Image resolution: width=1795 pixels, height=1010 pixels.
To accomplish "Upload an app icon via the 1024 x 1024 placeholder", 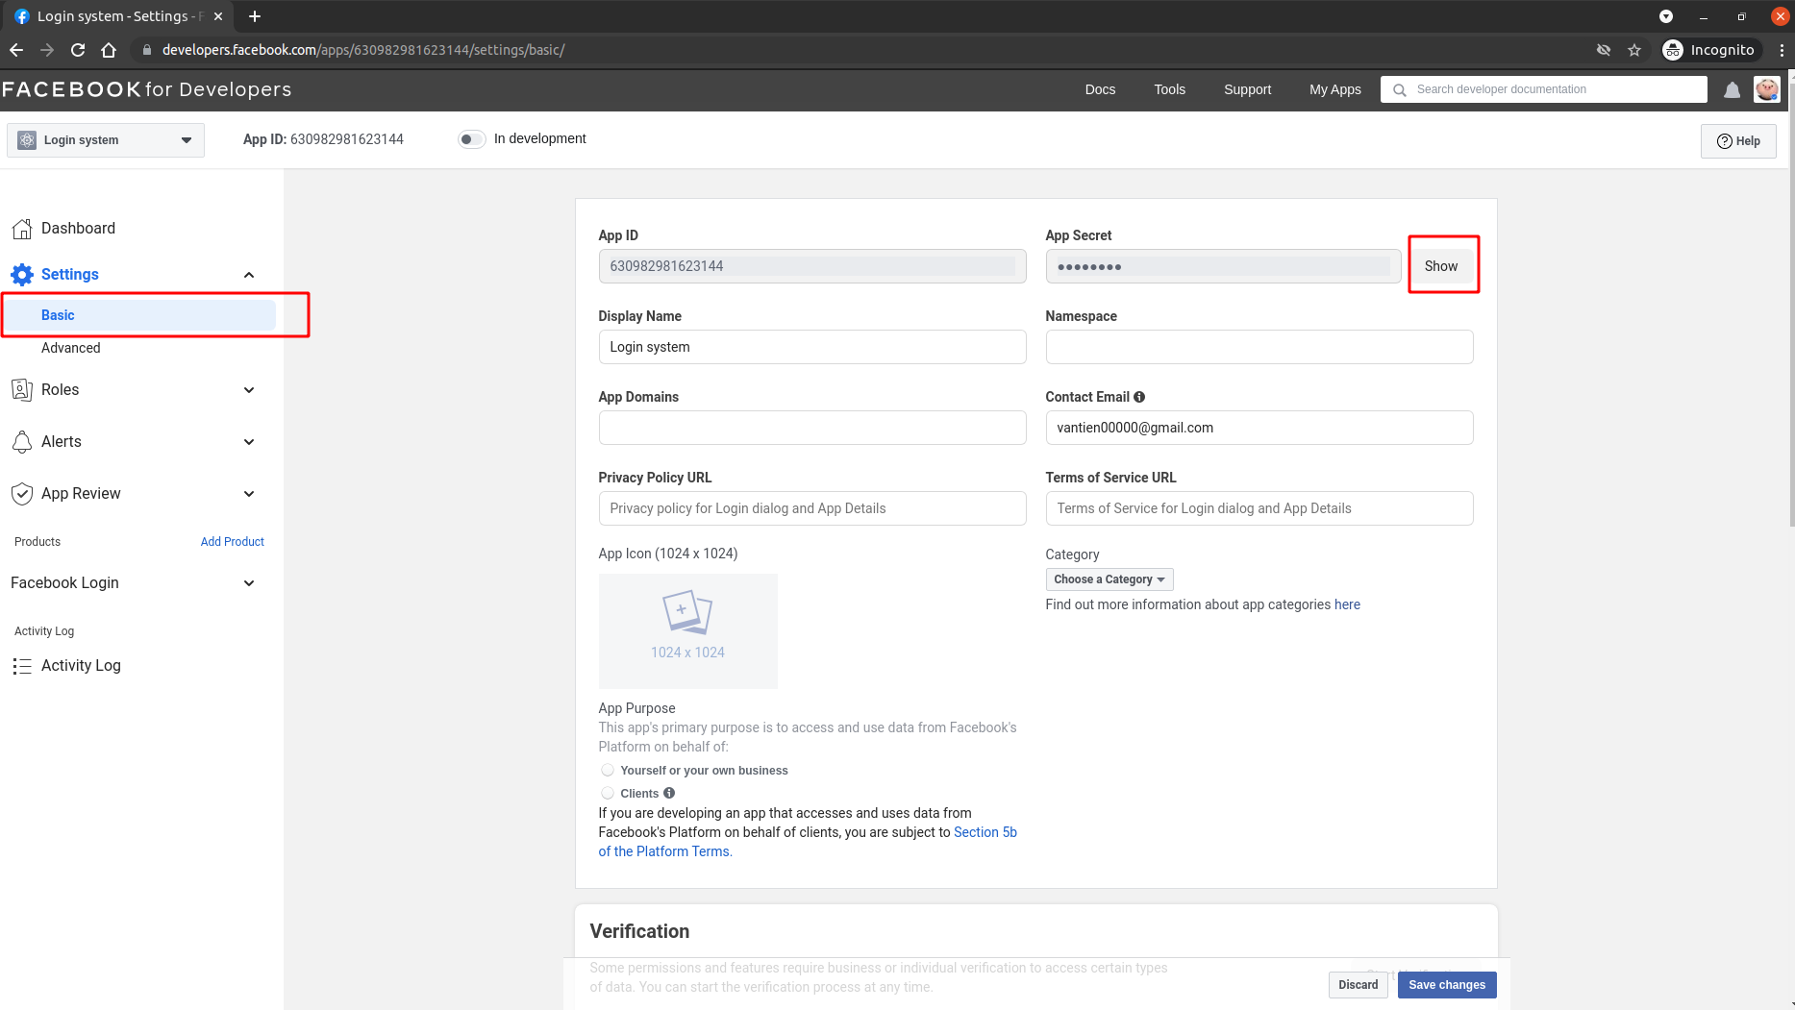I will 688,631.
